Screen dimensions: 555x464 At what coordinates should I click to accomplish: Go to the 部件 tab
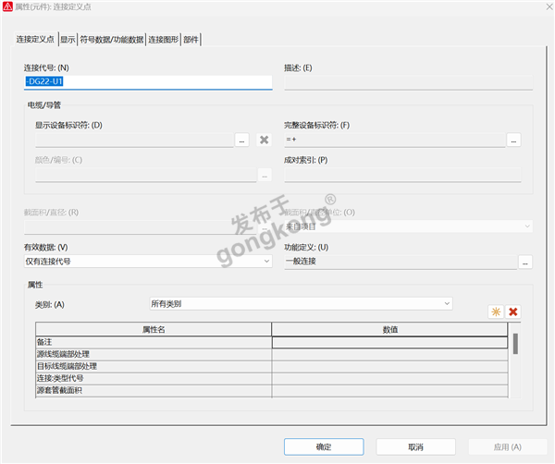pyautogui.click(x=191, y=40)
